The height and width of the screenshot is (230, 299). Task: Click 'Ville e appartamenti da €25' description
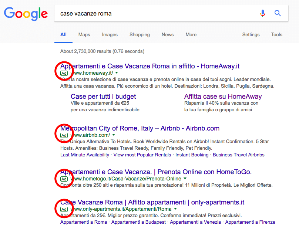100,103
